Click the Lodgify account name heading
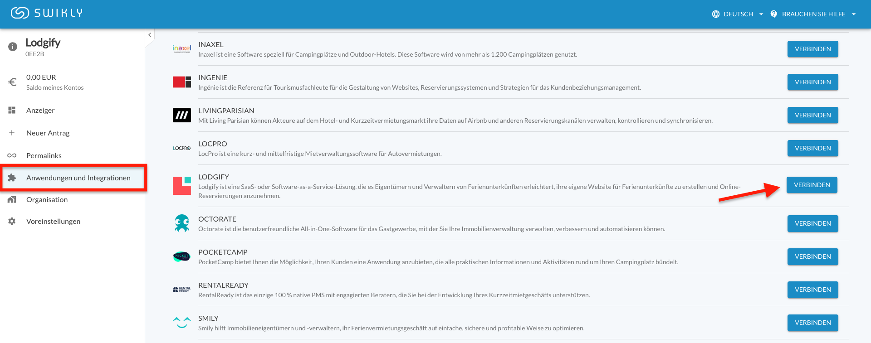Viewport: 871px width, 343px height. pyautogui.click(x=43, y=43)
